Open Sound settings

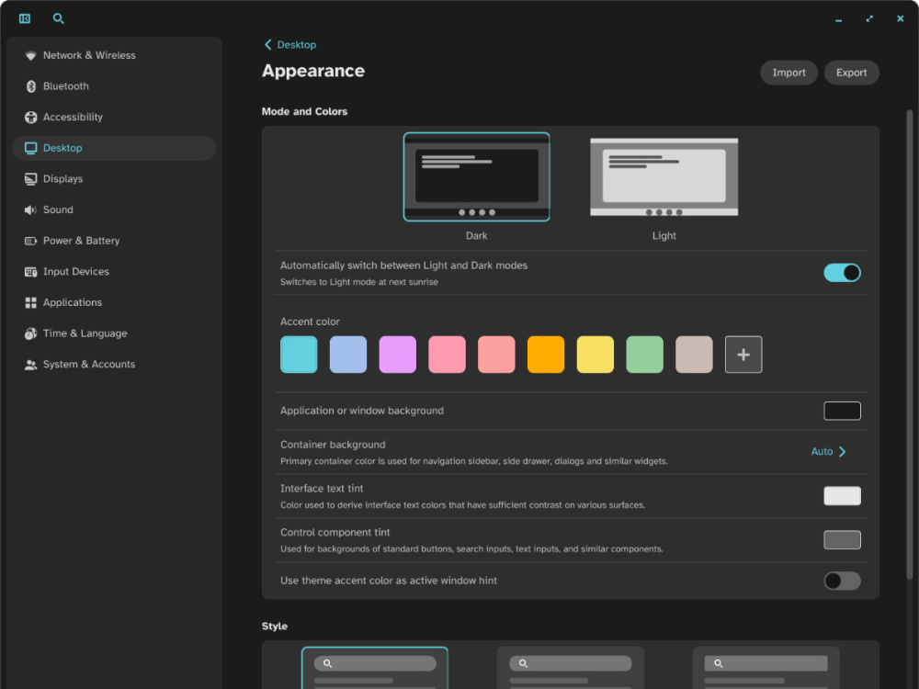(x=114, y=209)
